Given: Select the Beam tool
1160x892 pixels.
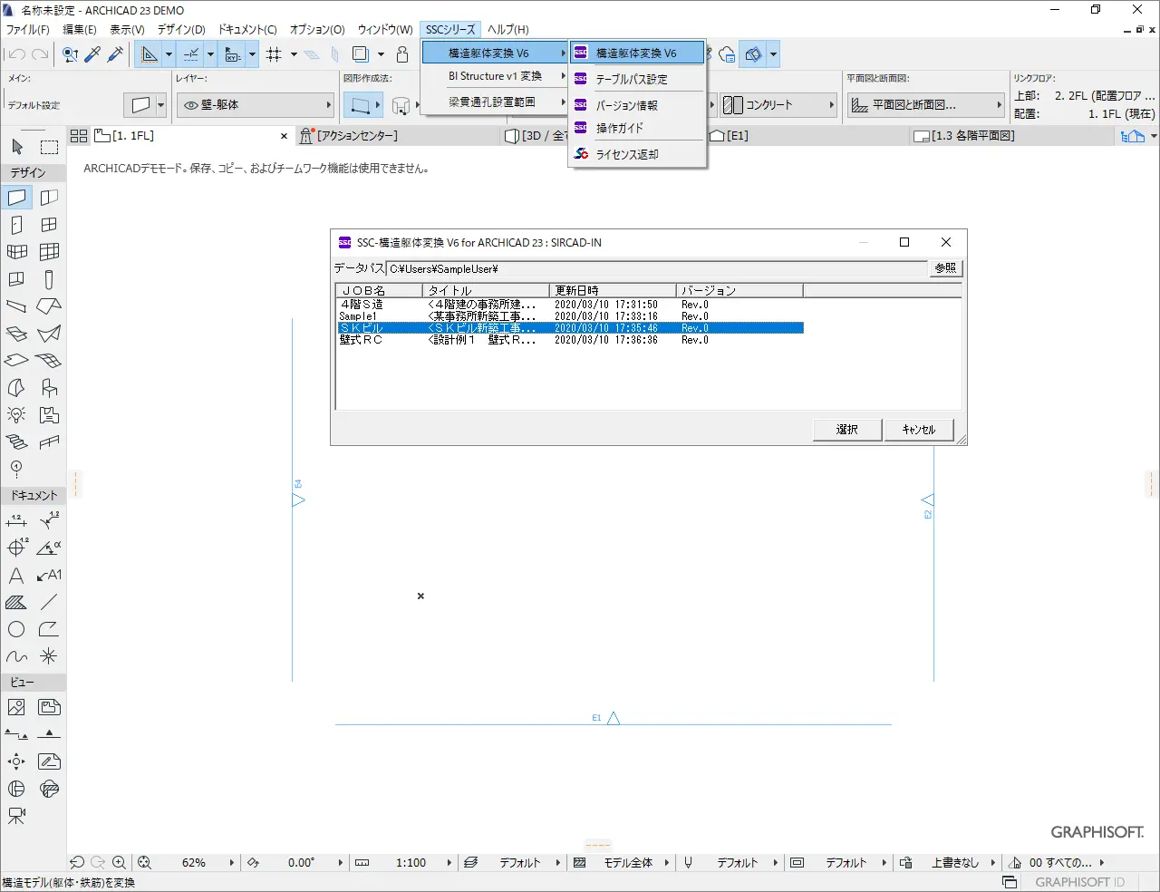Looking at the screenshot, I should coord(17,306).
